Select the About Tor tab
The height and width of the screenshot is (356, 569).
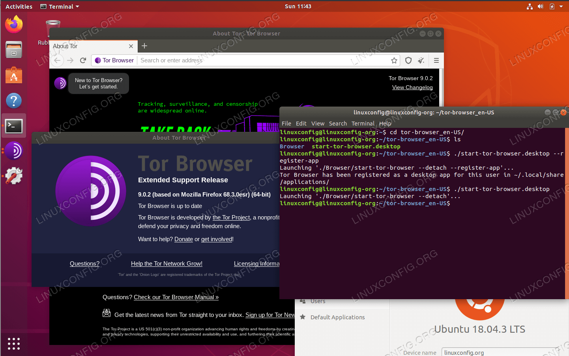pyautogui.click(x=94, y=46)
